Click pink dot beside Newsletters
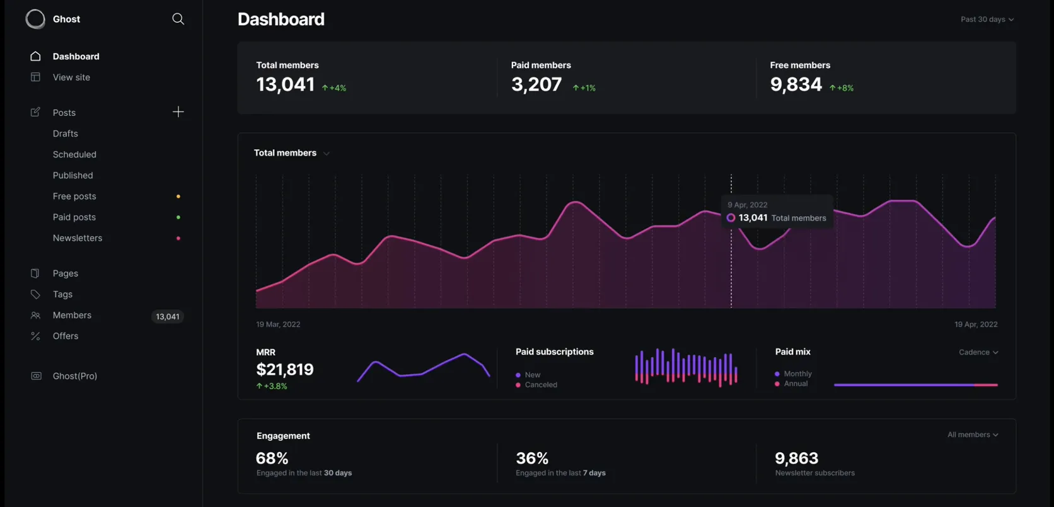 coord(178,238)
